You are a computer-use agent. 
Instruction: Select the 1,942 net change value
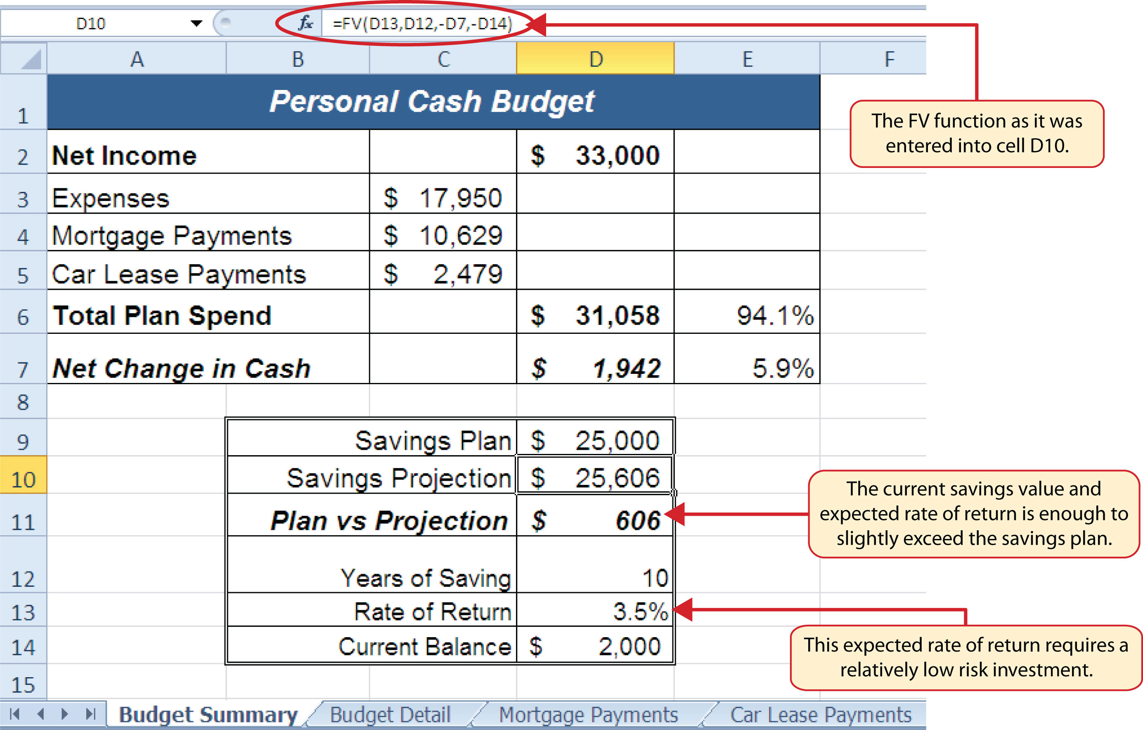coord(595,359)
